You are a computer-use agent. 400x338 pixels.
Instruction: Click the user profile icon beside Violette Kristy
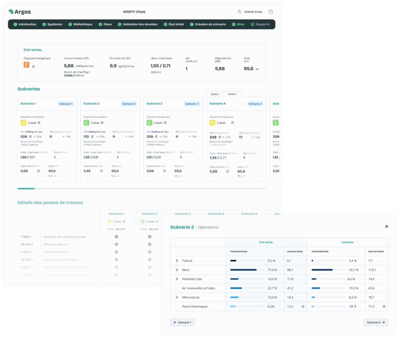[x=239, y=12]
